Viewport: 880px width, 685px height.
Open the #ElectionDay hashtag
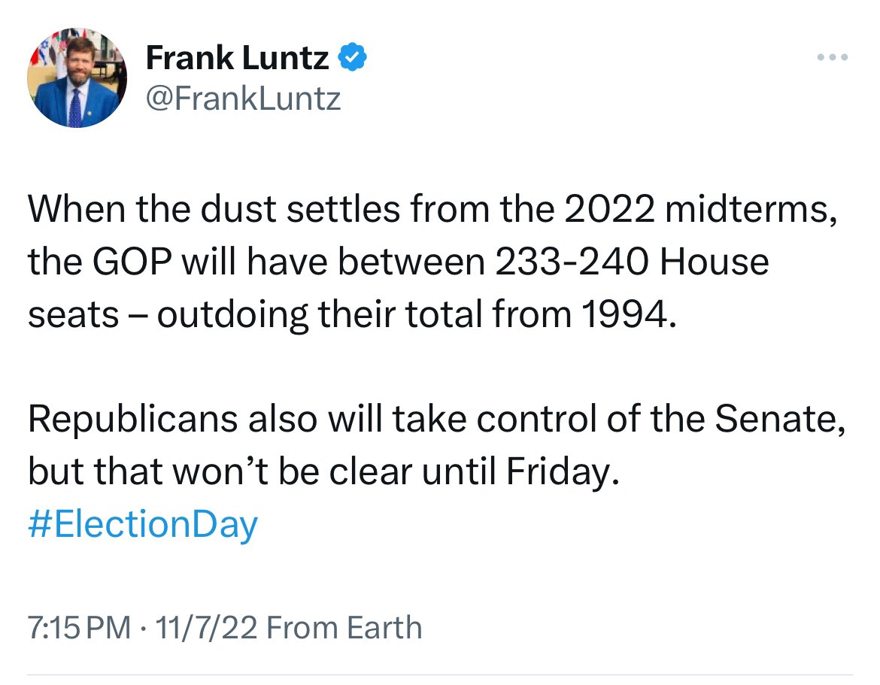pos(143,524)
